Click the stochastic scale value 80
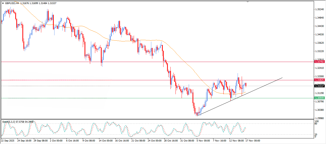The image size is (326, 144). pyautogui.click(x=316, y=124)
